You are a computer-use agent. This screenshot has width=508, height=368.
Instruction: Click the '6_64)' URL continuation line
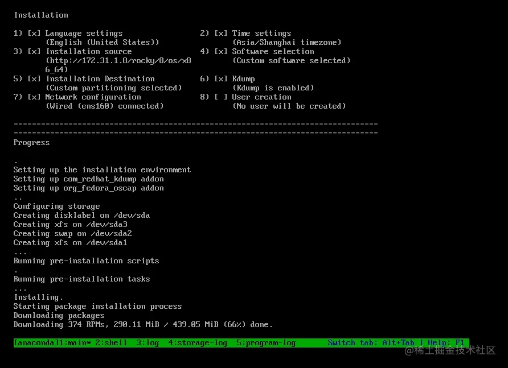tap(57, 69)
